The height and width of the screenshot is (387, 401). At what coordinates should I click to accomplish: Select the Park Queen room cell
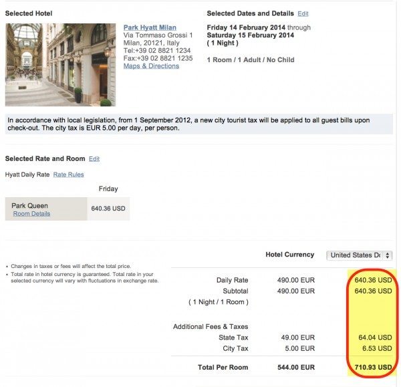point(46,209)
